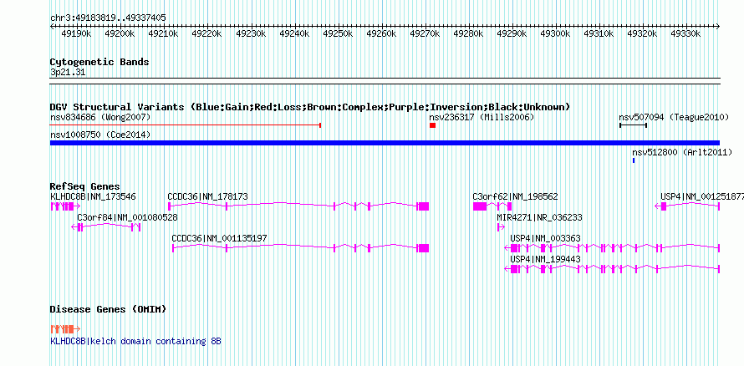Click the 3p21.31 band label

68,73
